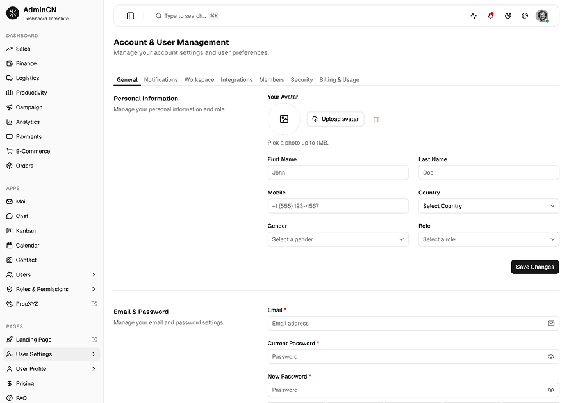
Task: Switch to the Billing & Usage tab
Action: [x=340, y=80]
